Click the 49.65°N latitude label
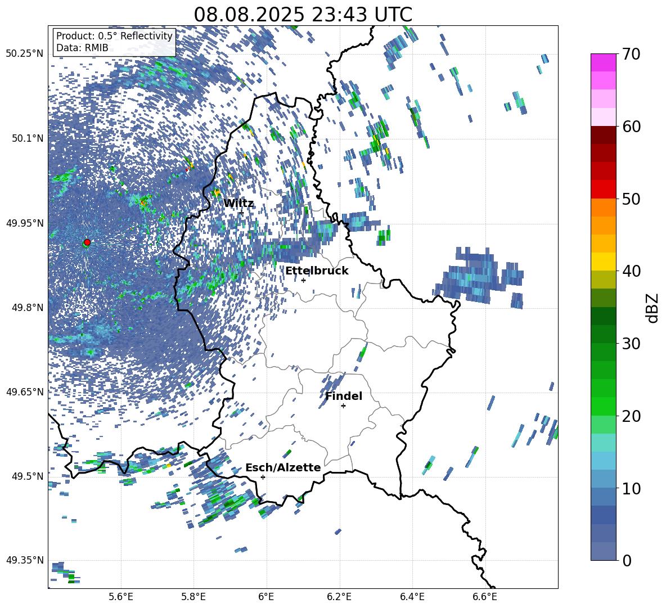 [25, 391]
